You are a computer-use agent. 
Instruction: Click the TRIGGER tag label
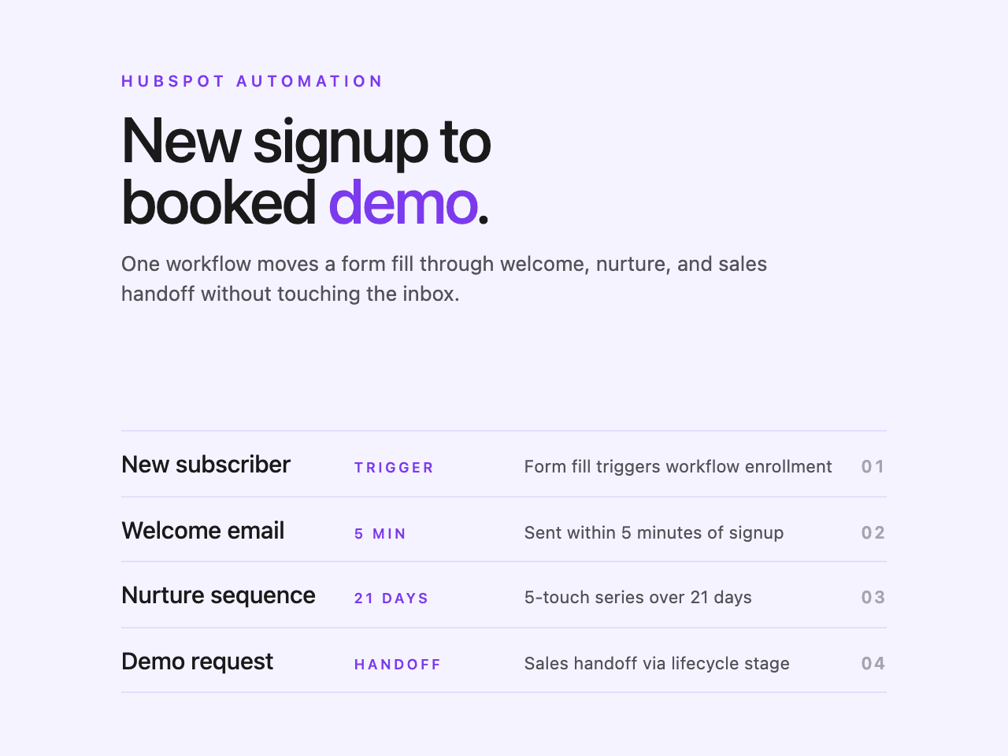394,468
